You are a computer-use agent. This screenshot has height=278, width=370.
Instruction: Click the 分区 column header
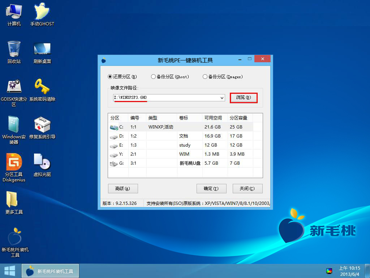(x=118, y=118)
